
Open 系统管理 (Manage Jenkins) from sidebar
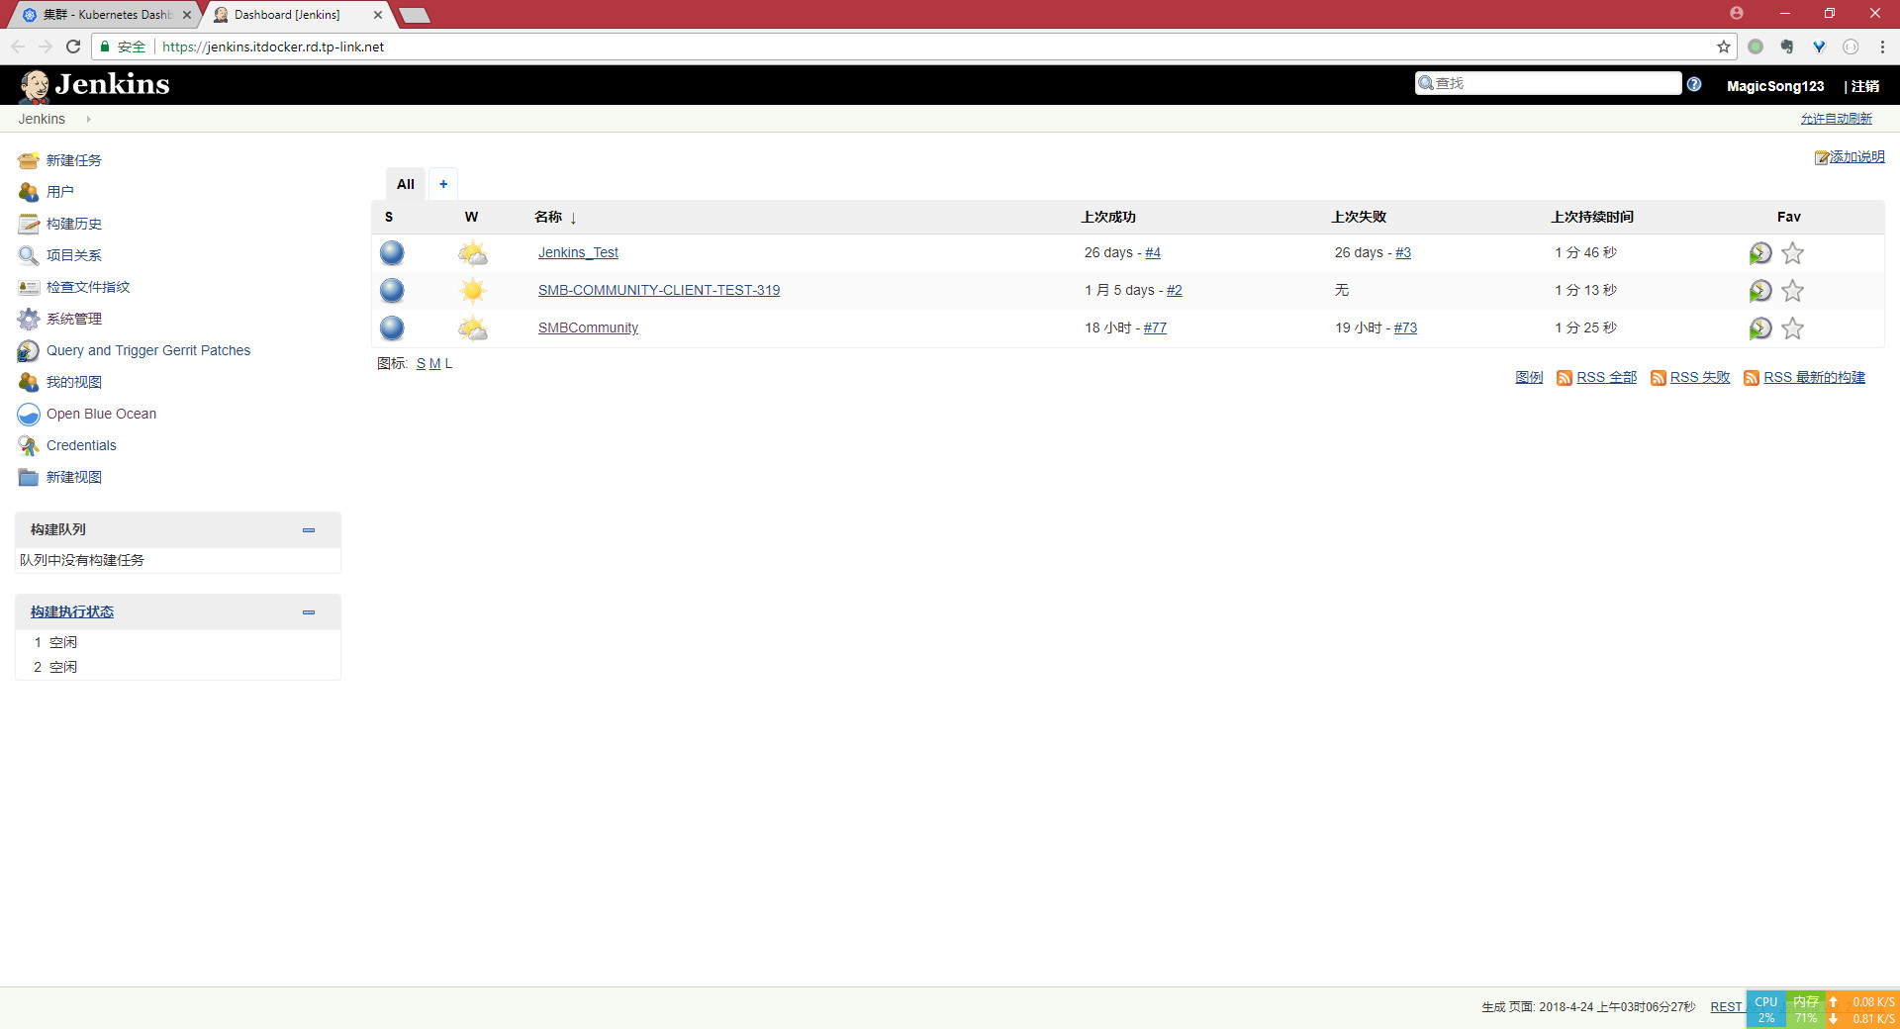click(73, 319)
